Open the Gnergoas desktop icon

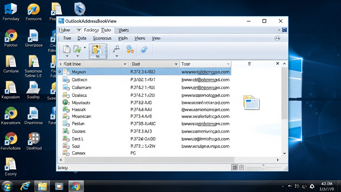(34, 38)
